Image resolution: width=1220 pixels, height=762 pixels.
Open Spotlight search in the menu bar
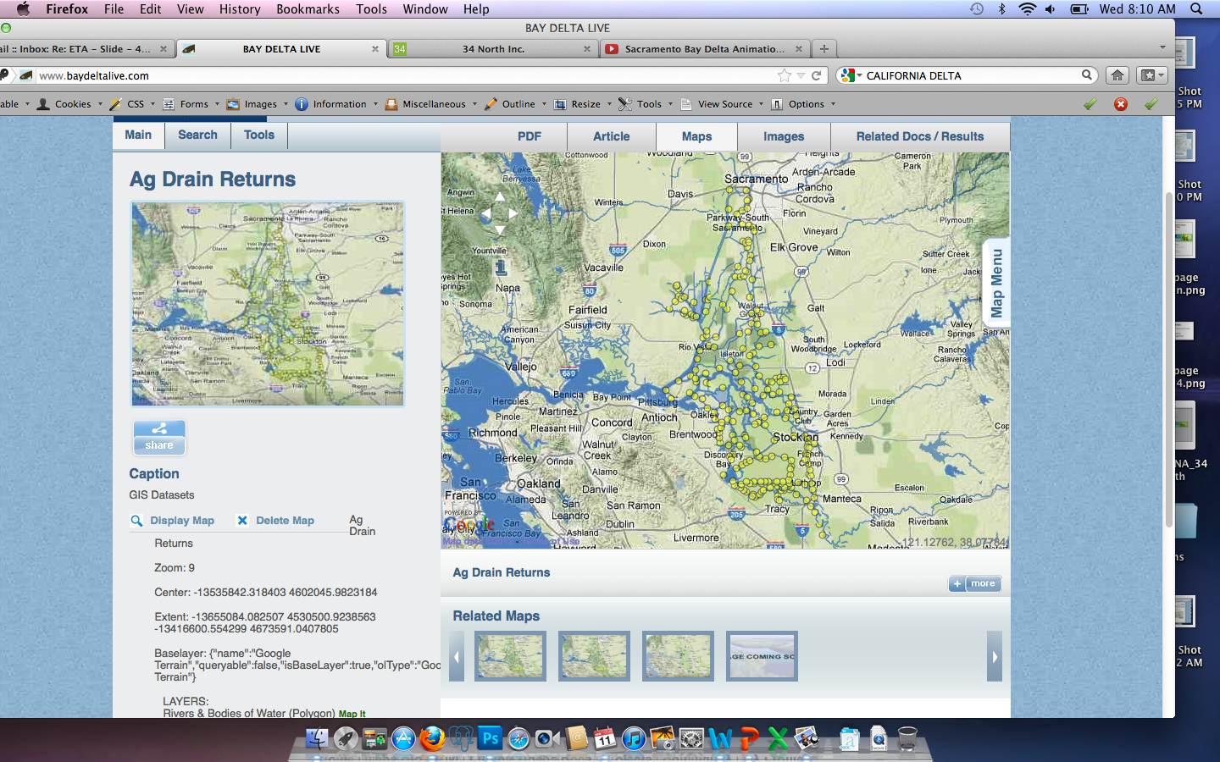coord(1197,8)
